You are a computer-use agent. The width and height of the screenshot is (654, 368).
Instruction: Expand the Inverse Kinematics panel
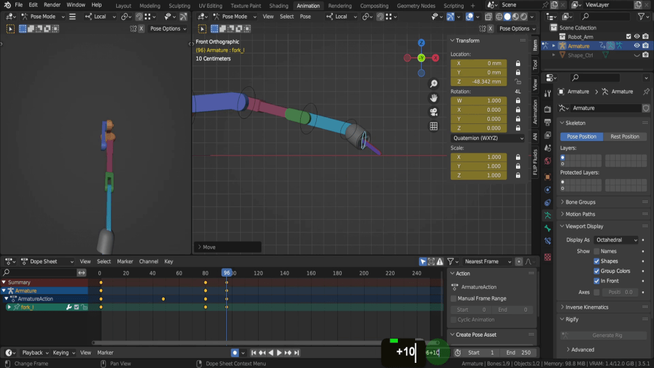(x=586, y=307)
